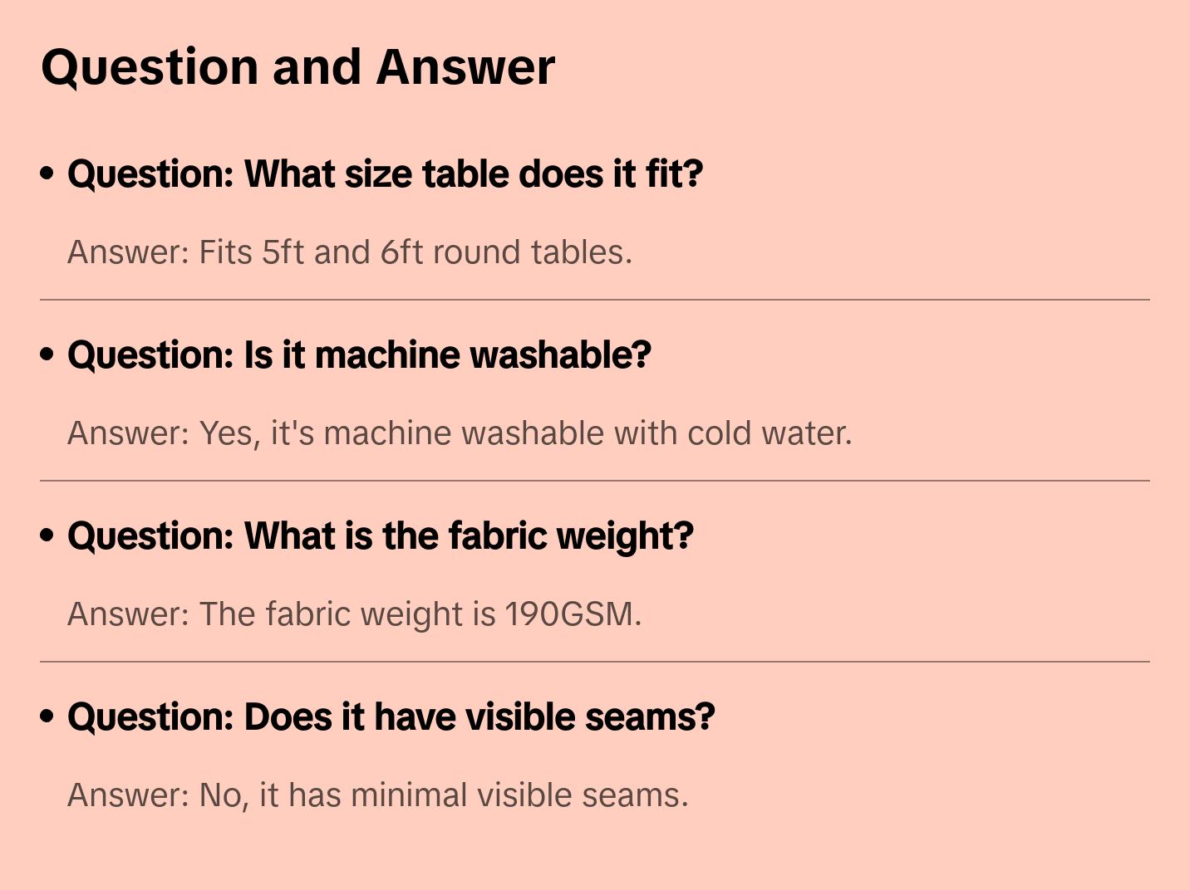Select the "Does it have visible seams?" question
1190x890 pixels.
pos(391,717)
